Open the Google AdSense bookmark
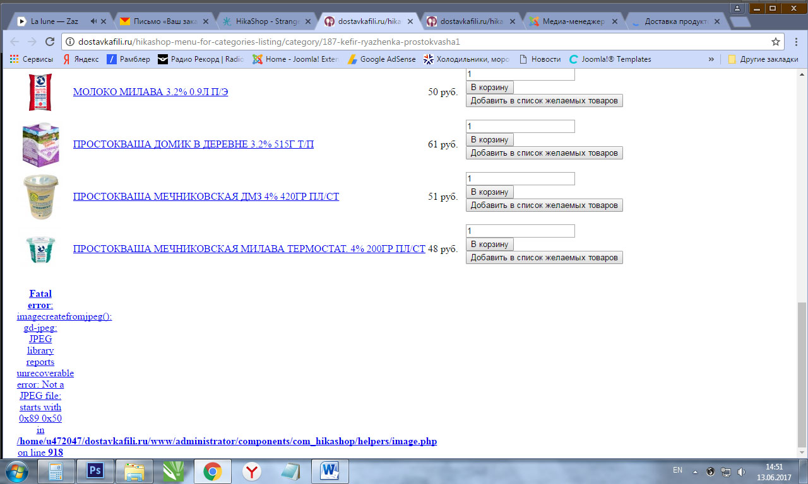The width and height of the screenshot is (808, 484). pos(382,59)
